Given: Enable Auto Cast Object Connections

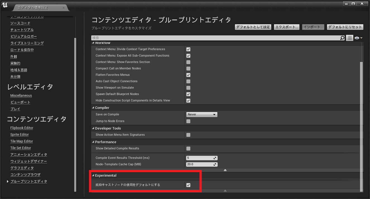Looking at the screenshot, I should 188,81.
